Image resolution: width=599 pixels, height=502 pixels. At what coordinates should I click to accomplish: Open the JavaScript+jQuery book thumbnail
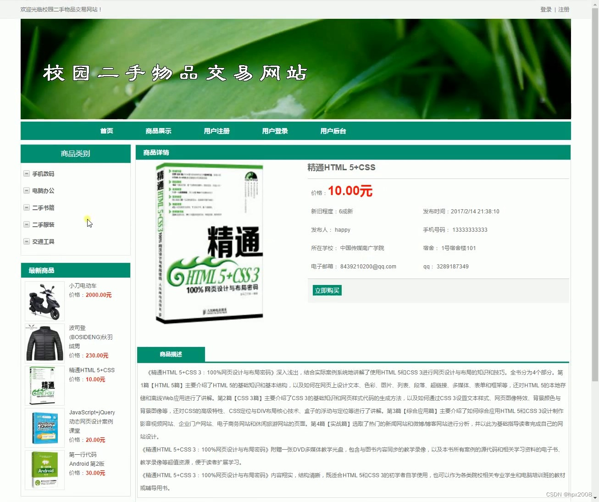point(44,428)
